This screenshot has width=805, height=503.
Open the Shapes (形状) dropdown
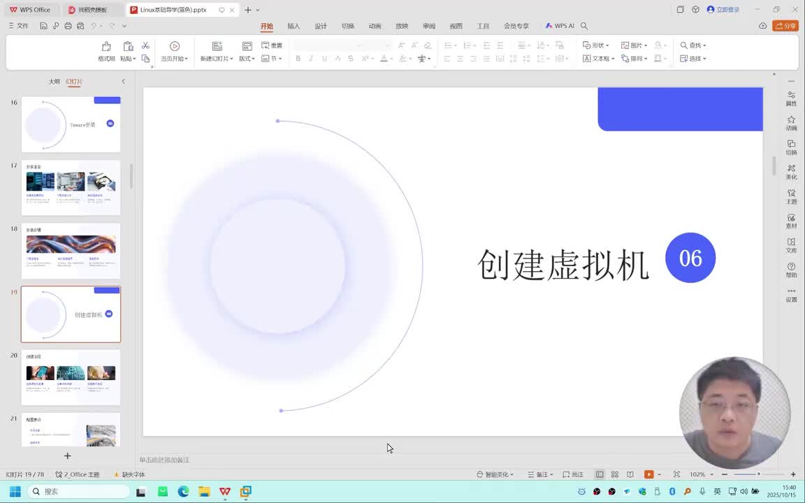[596, 45]
